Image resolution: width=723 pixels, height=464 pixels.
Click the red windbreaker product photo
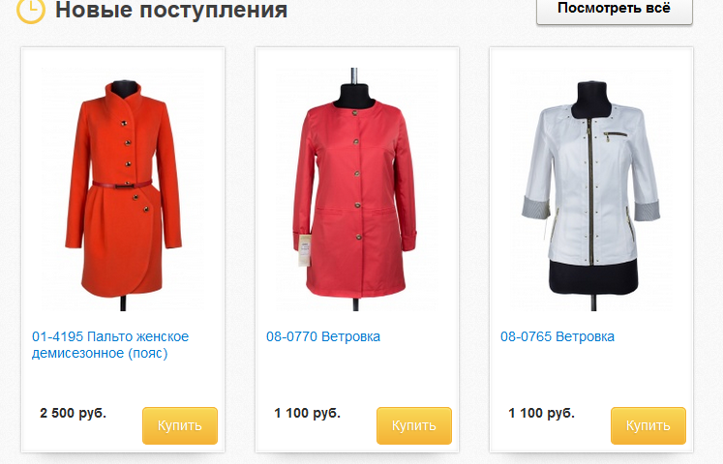(x=355, y=188)
